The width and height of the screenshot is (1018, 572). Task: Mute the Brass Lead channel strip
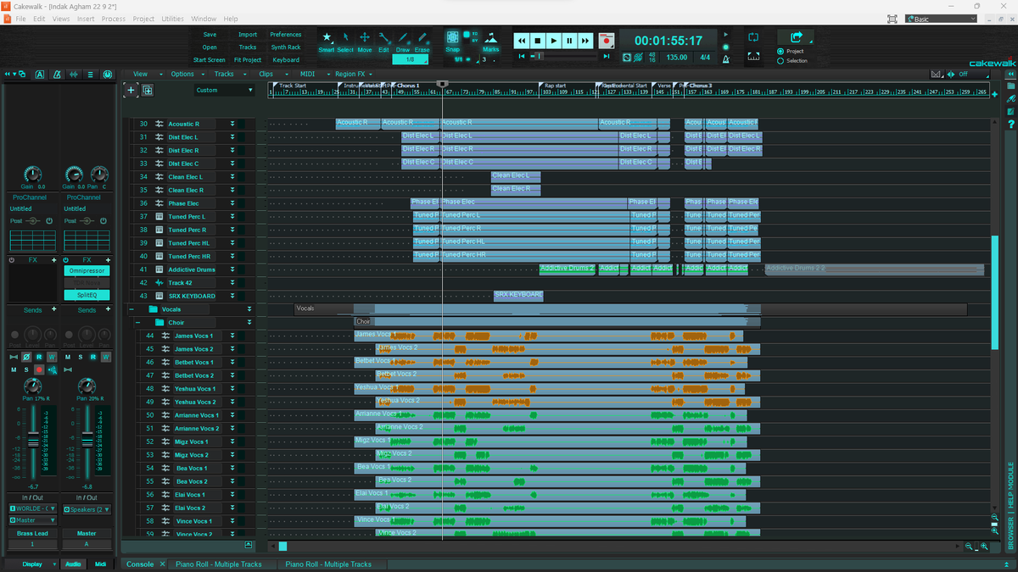(x=14, y=370)
